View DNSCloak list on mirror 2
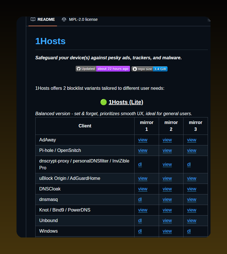Viewport: 227px width, 254px height. pyautogui.click(x=167, y=189)
